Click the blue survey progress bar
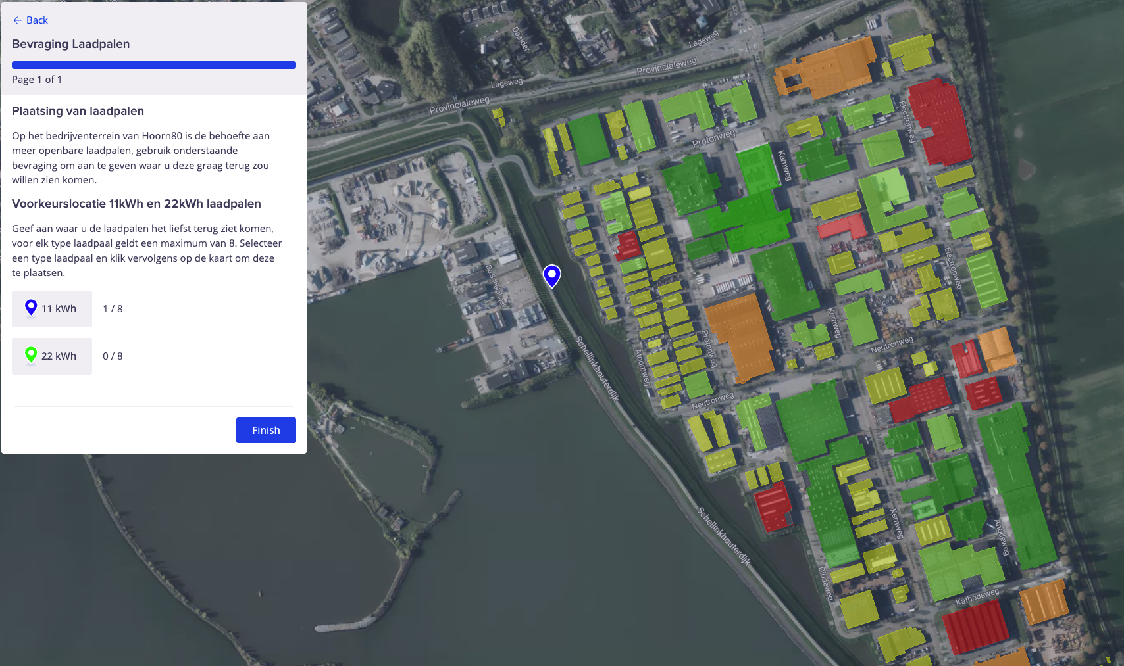 click(x=154, y=65)
